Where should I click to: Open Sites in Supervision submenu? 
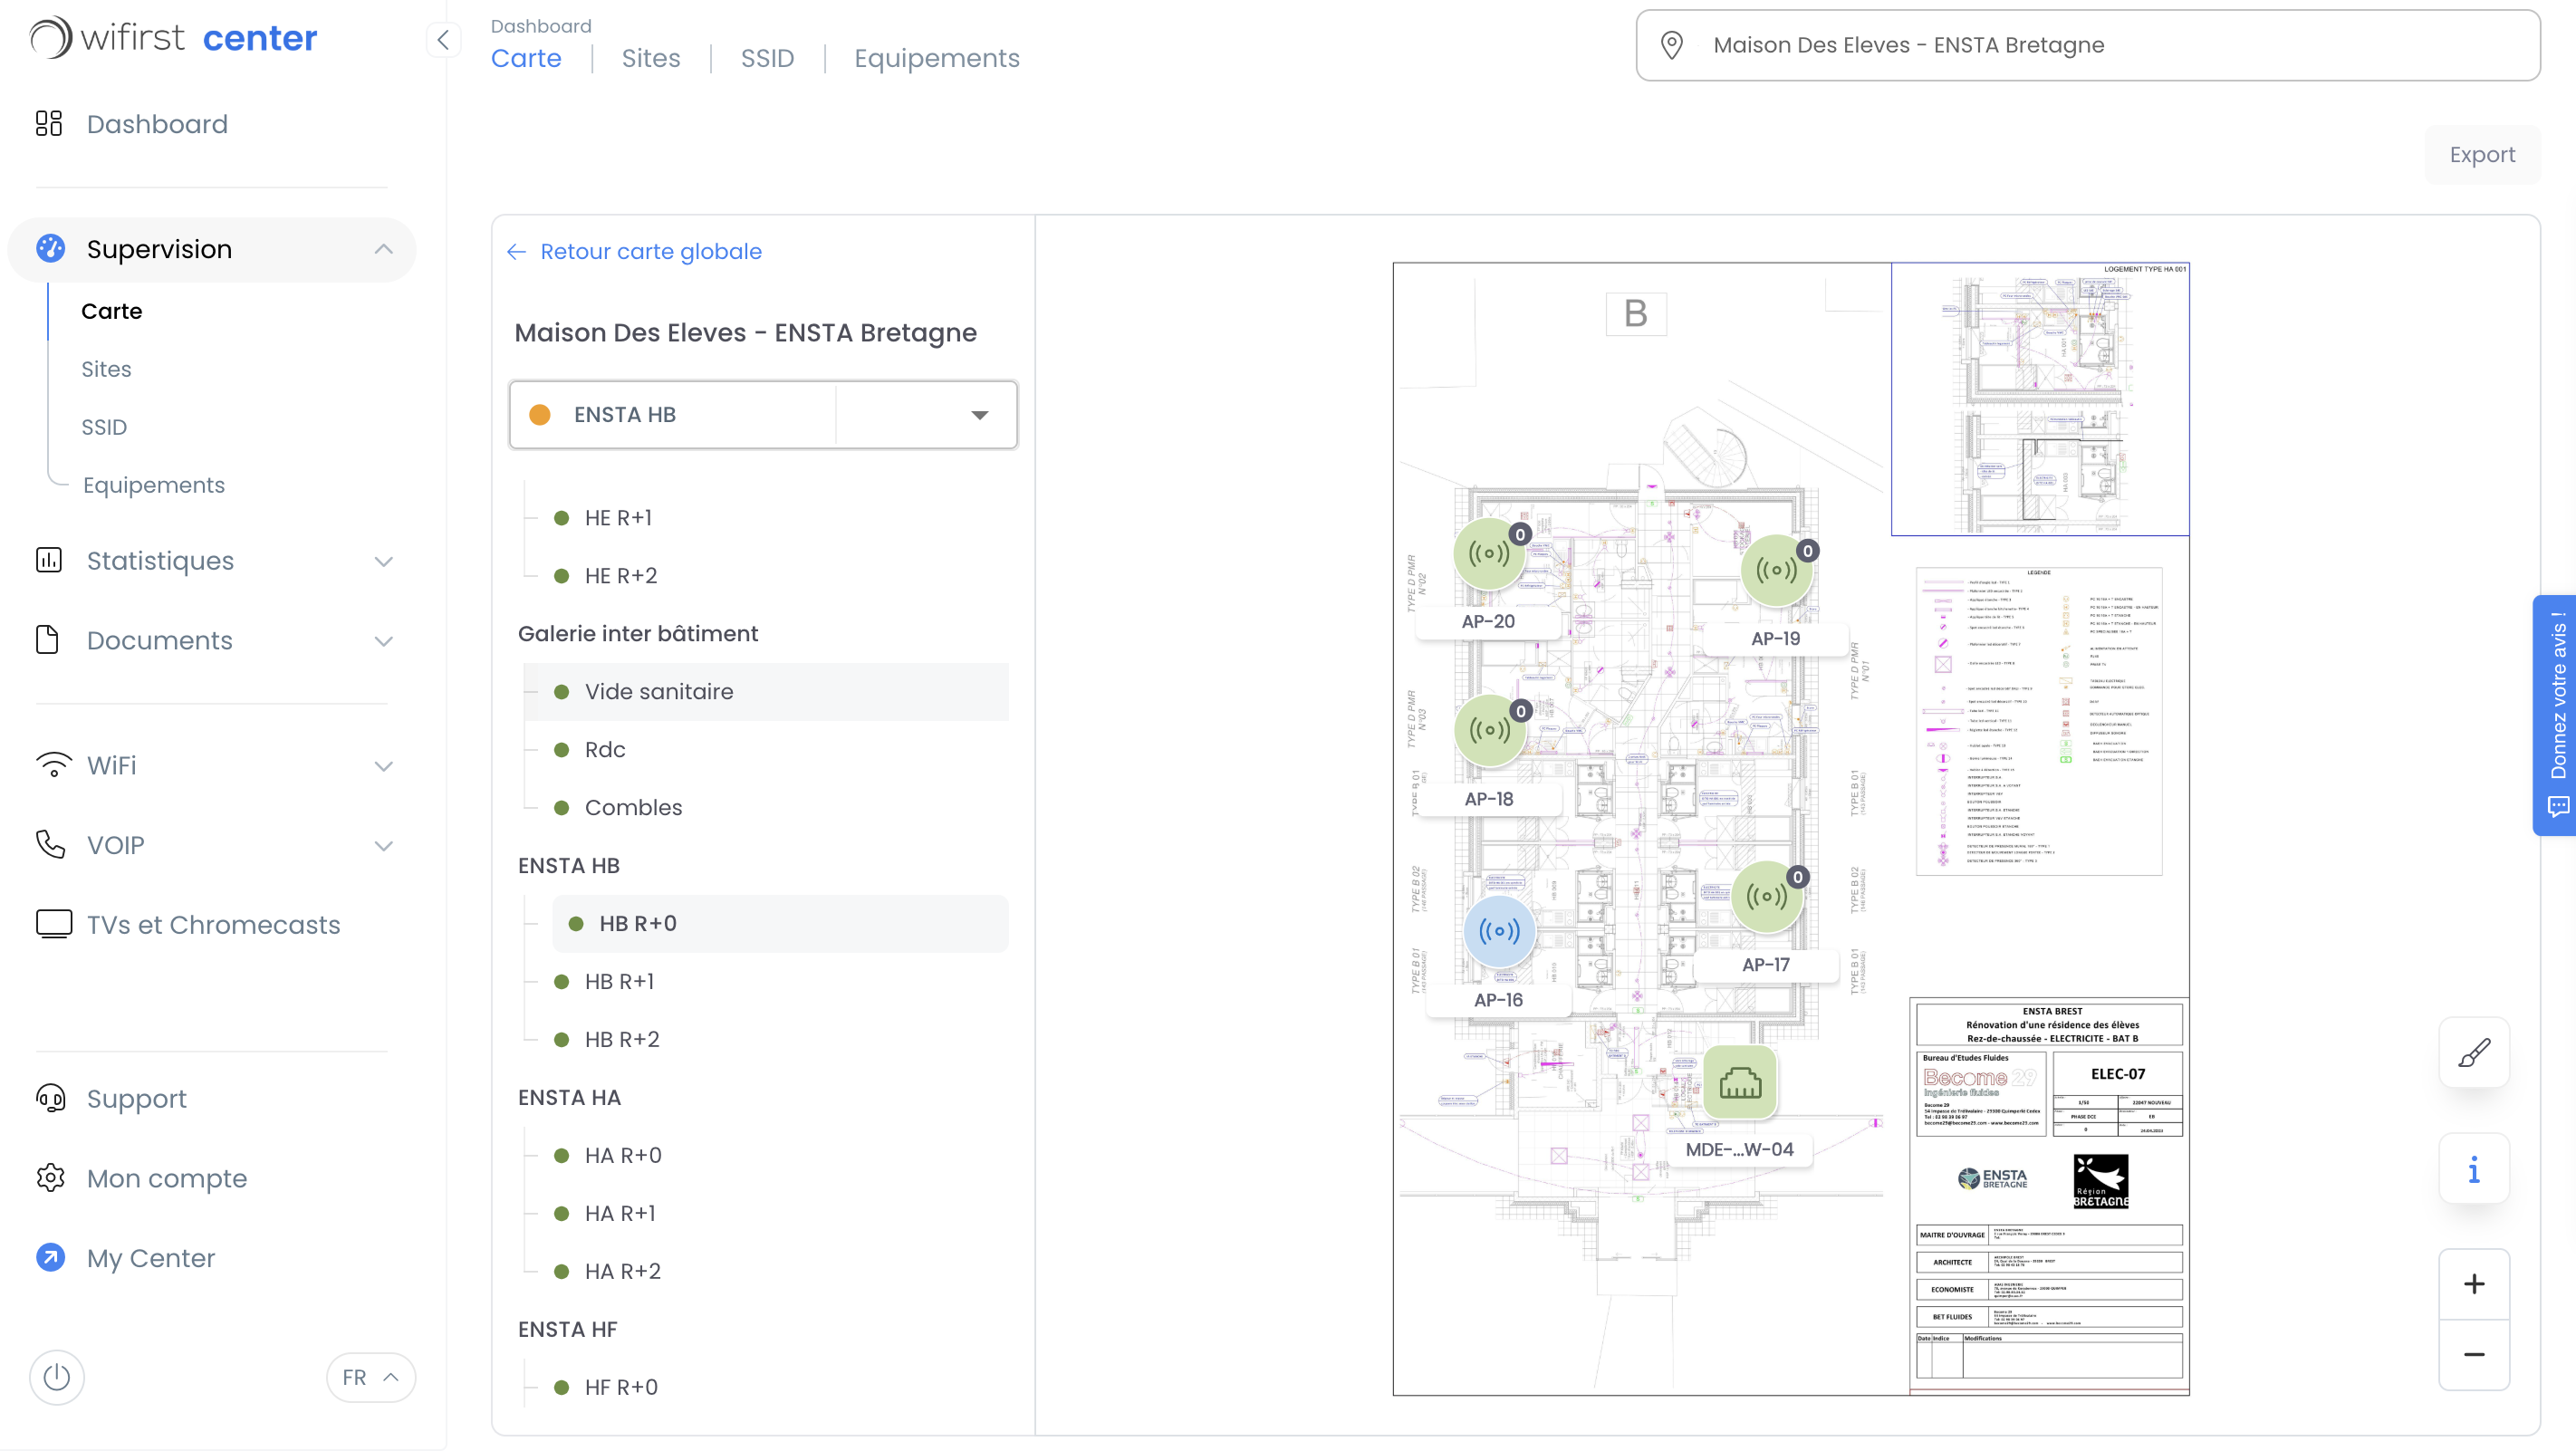coord(106,369)
